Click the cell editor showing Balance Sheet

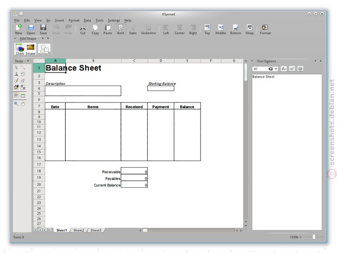coord(287,152)
